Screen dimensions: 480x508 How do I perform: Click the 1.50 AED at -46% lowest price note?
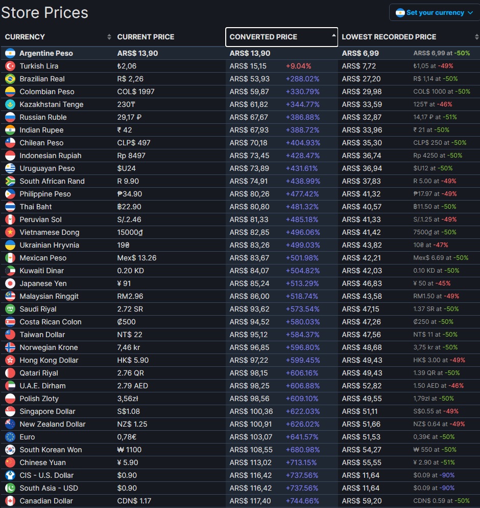point(438,386)
